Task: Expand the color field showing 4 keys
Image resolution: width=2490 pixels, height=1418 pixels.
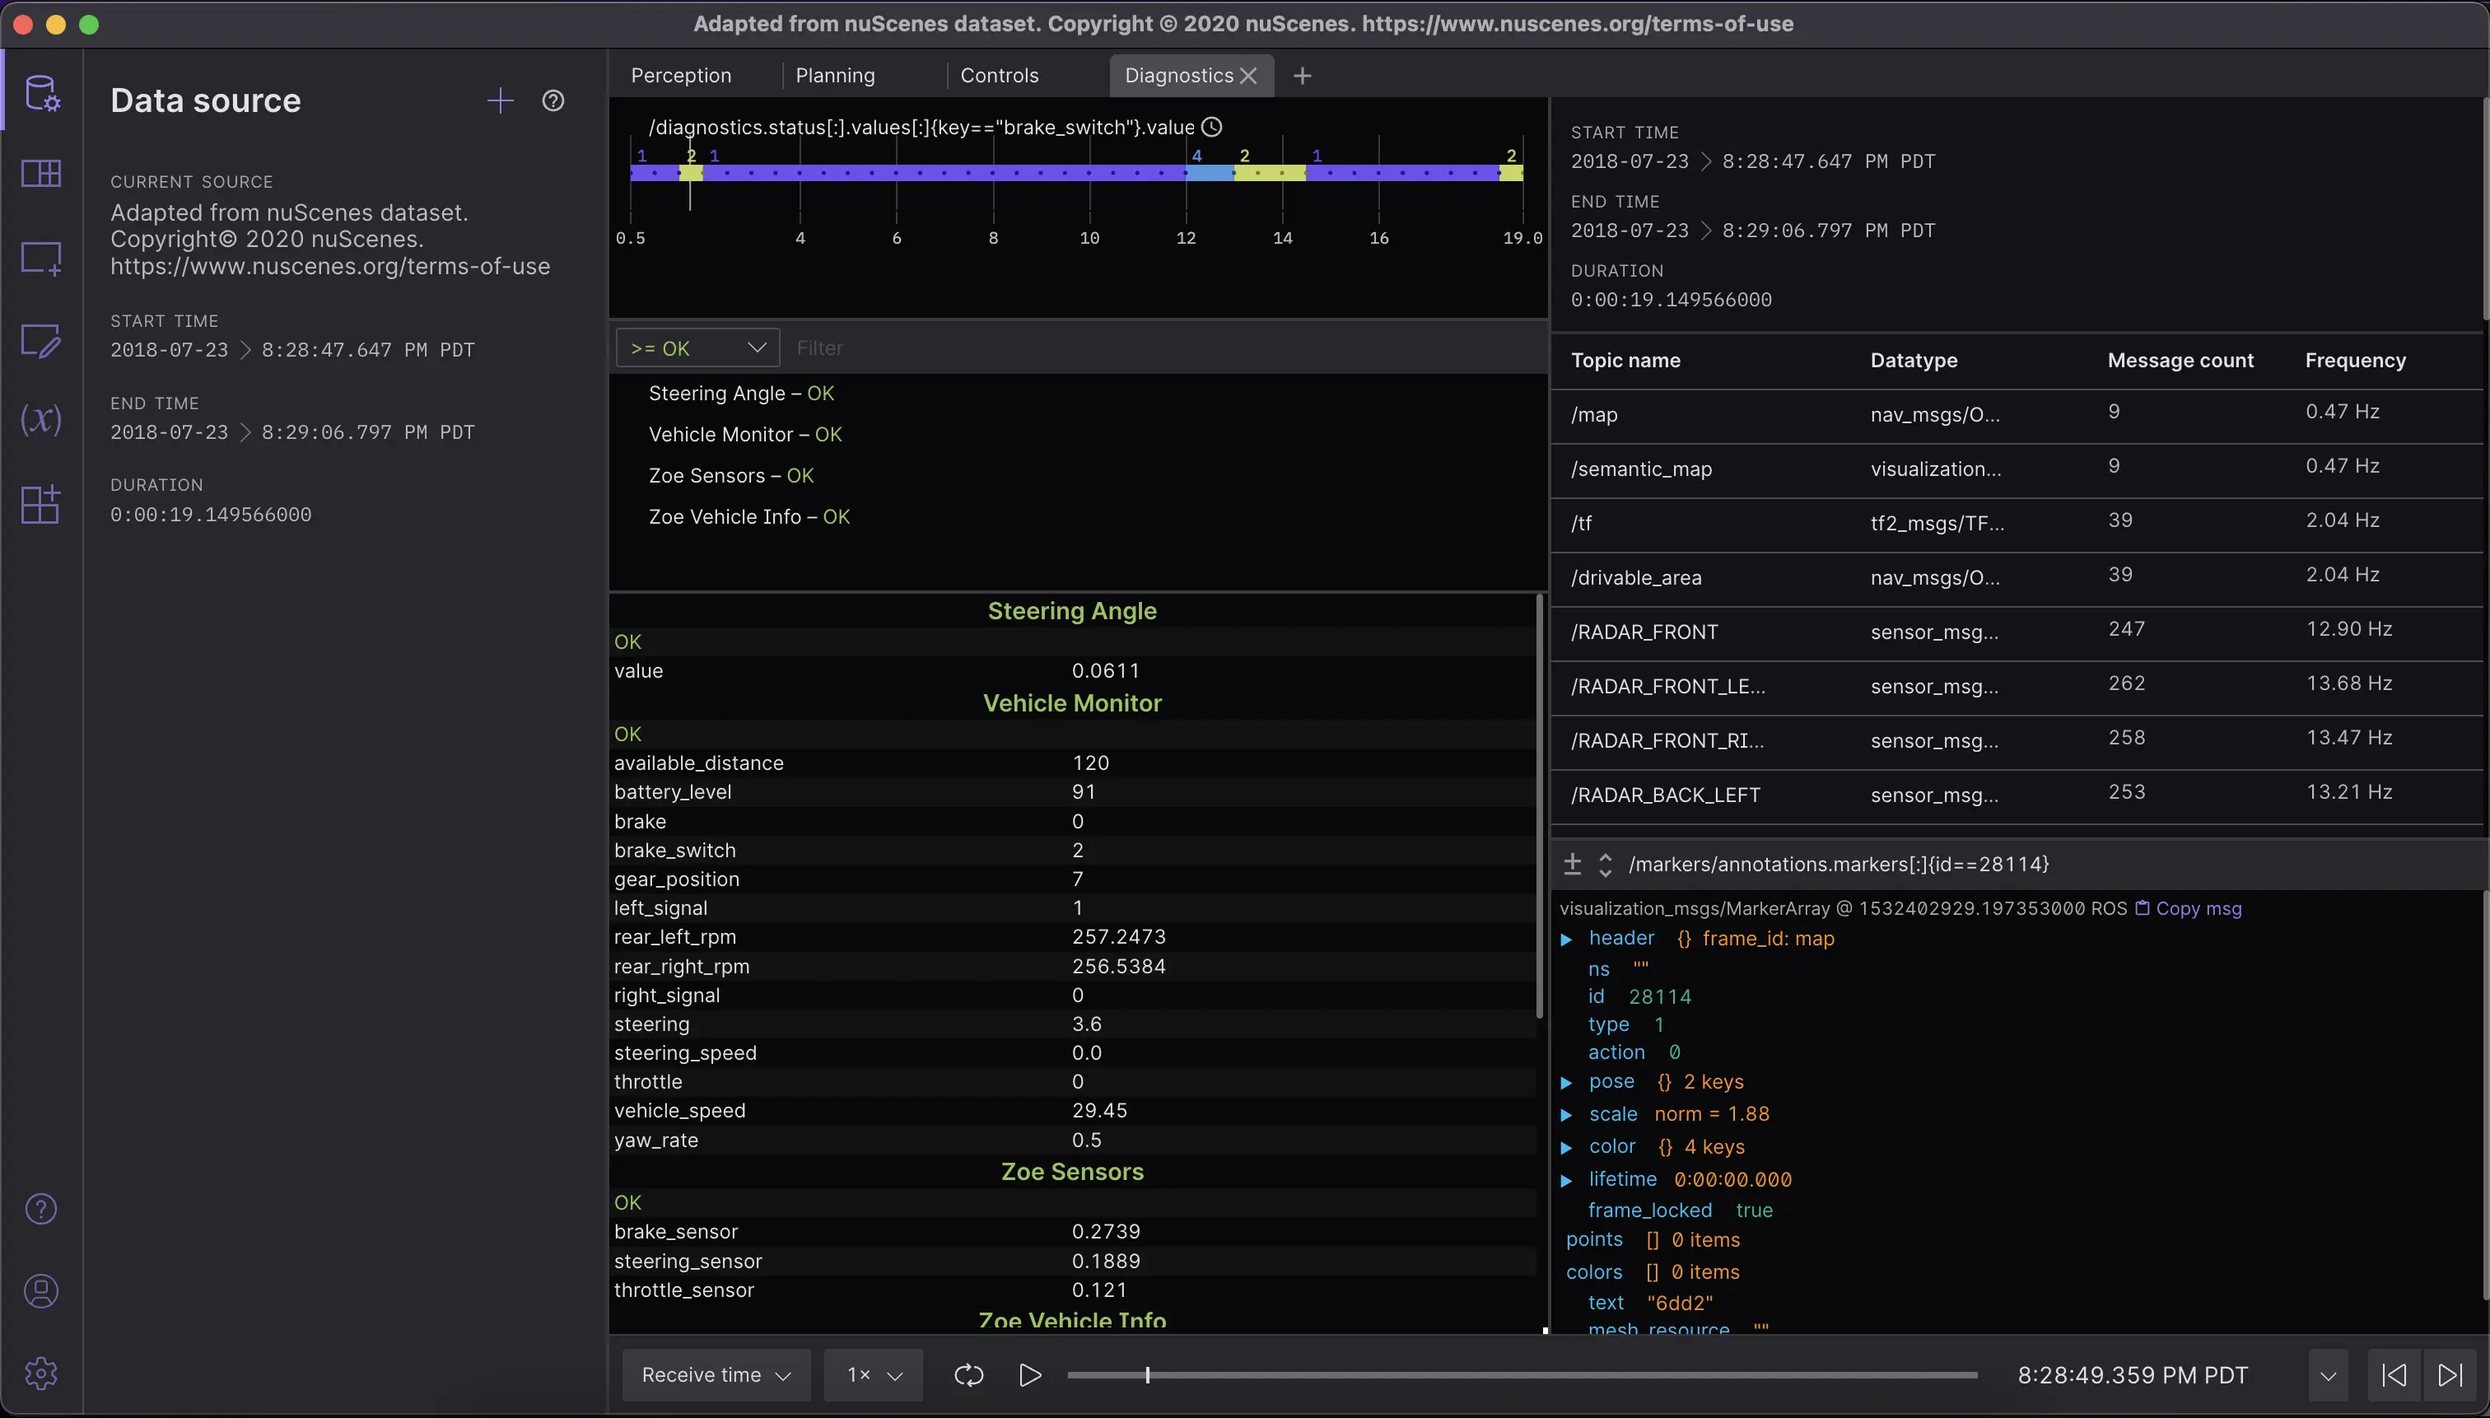Action: [x=1567, y=1146]
